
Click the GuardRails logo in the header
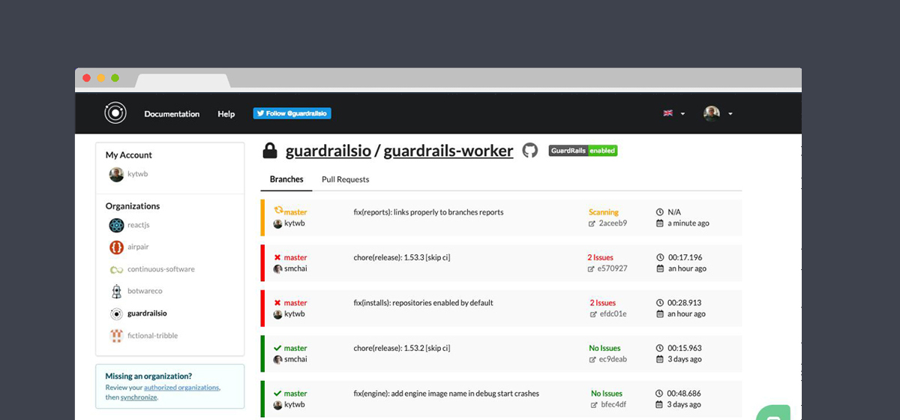[115, 113]
